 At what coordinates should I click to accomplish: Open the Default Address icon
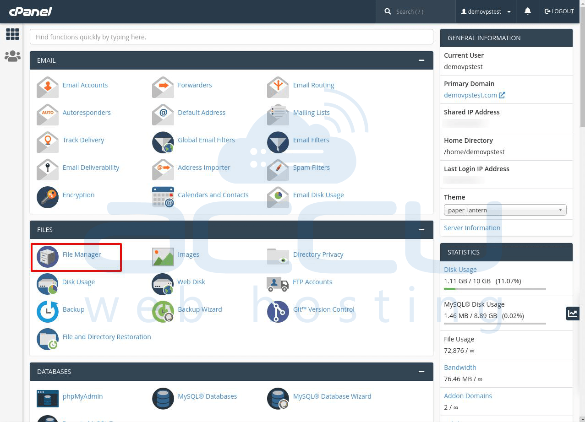pyautogui.click(x=163, y=114)
